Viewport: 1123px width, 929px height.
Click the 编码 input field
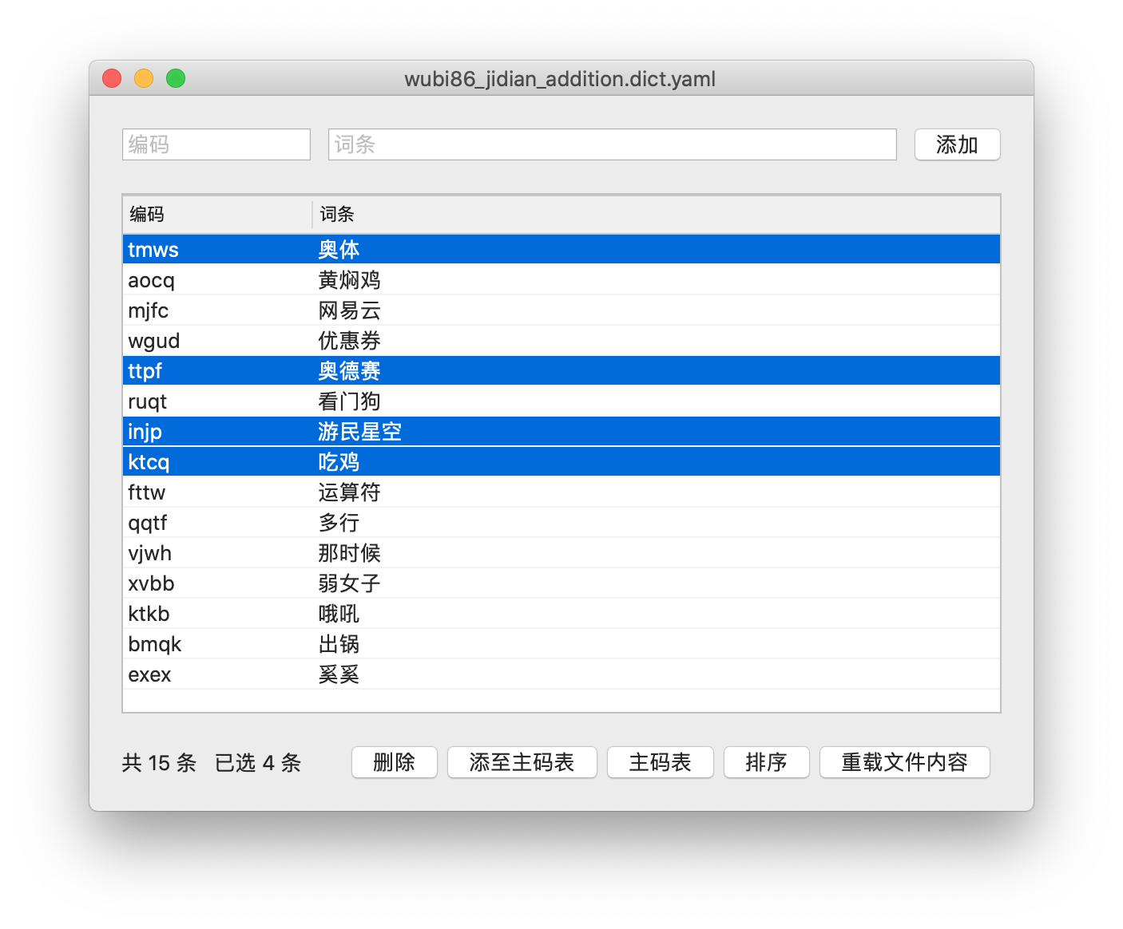[x=216, y=144]
